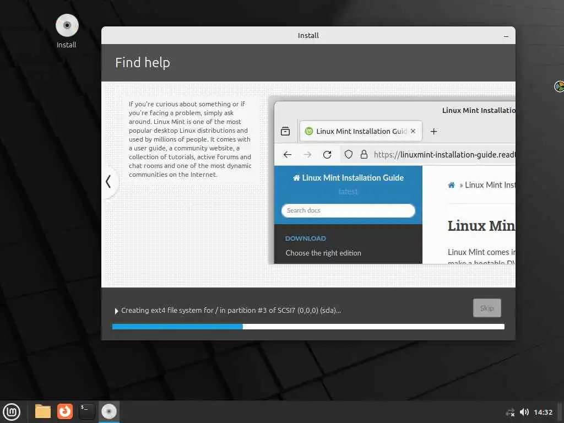Select the Install app in taskbar
The image size is (564, 423).
pos(109,411)
